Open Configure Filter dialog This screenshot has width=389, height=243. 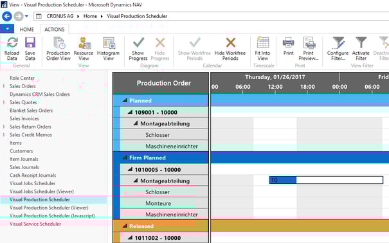tap(338, 49)
